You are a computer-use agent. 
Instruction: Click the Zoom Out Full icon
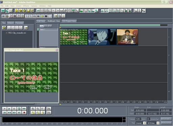[43, 109]
